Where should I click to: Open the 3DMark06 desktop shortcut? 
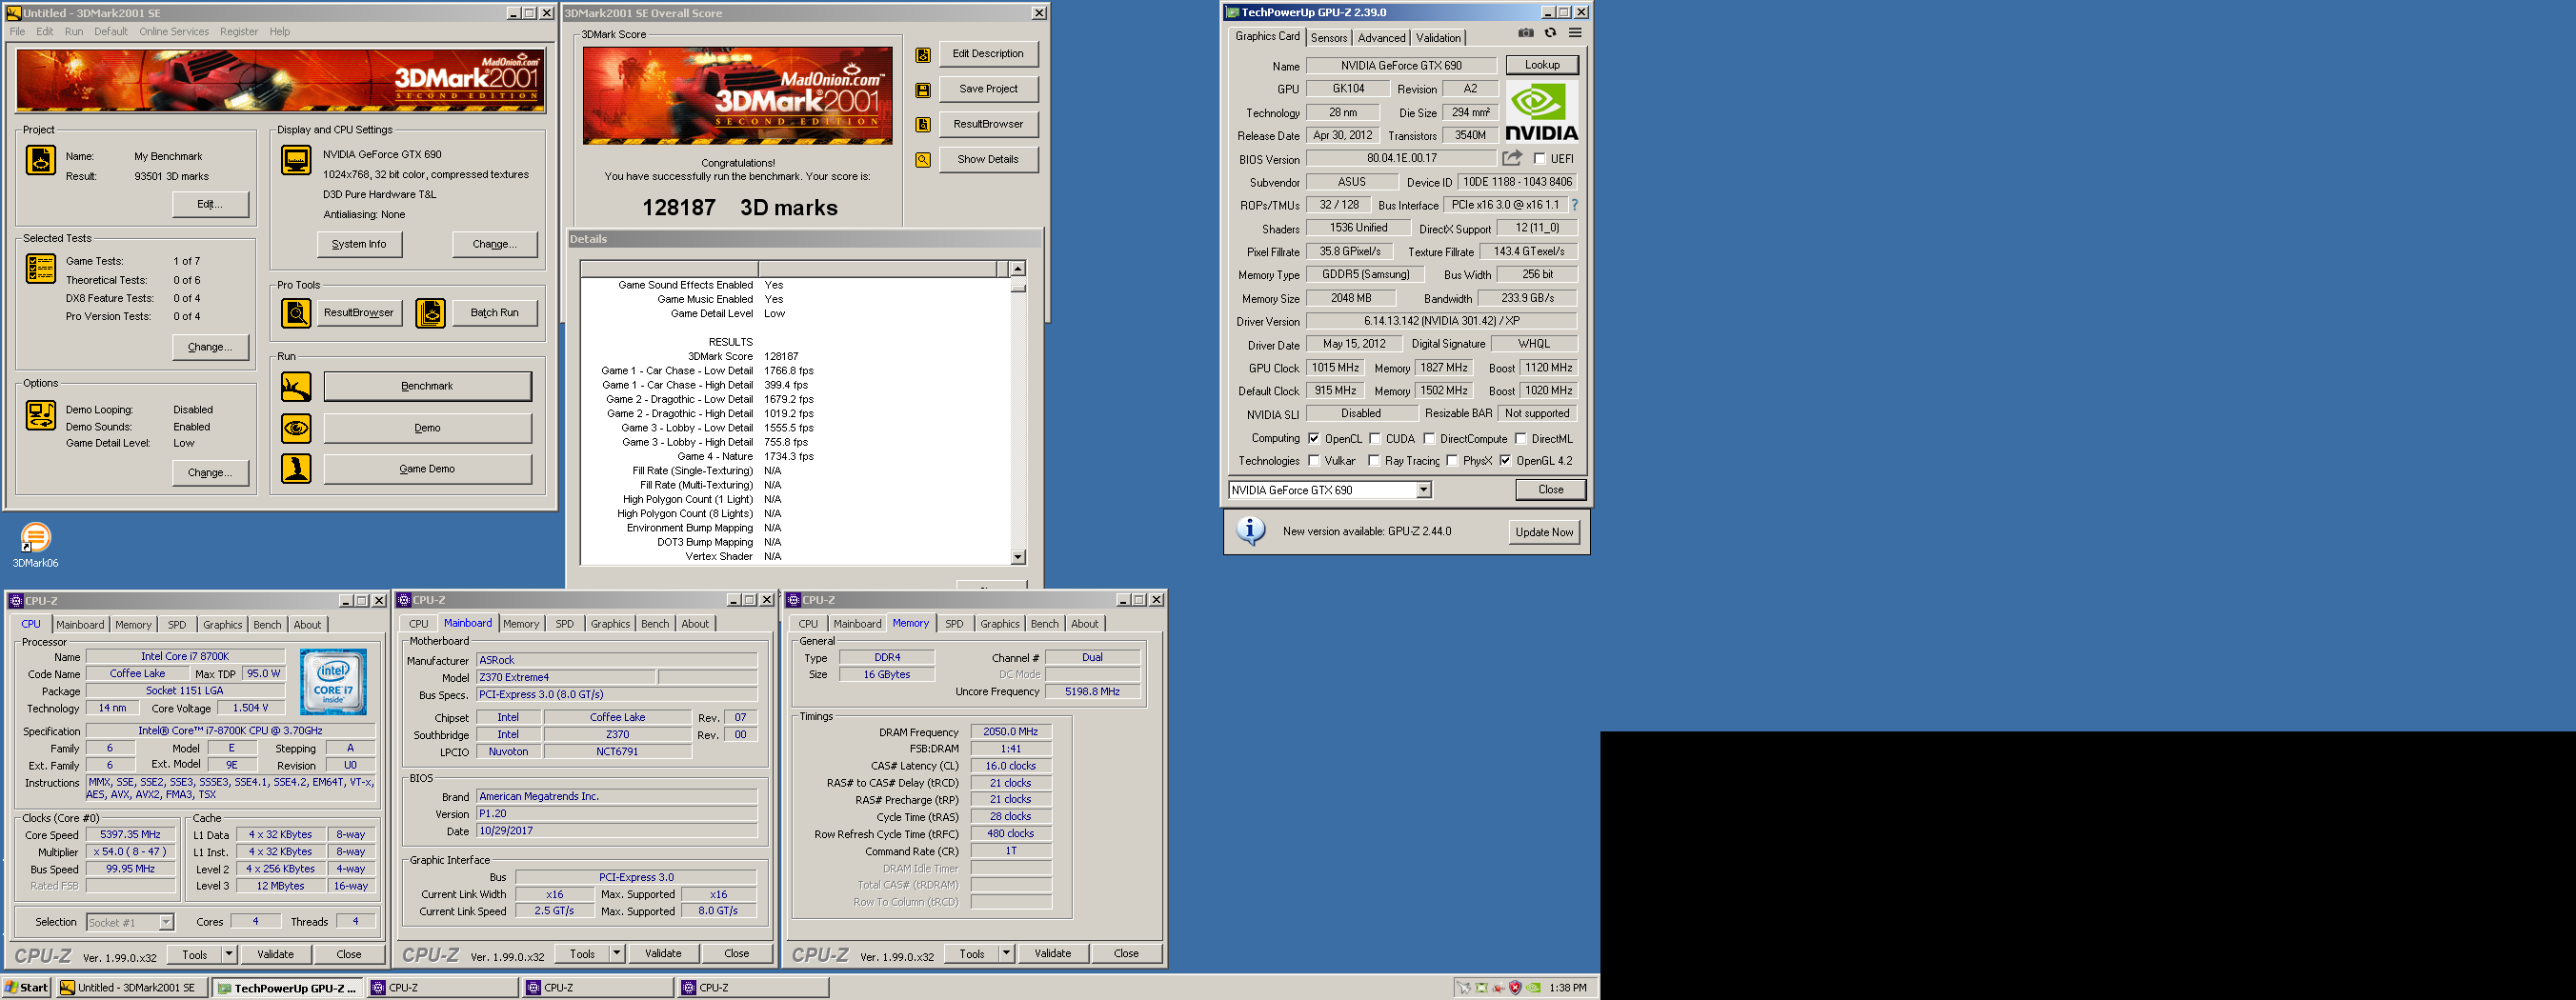(35, 545)
